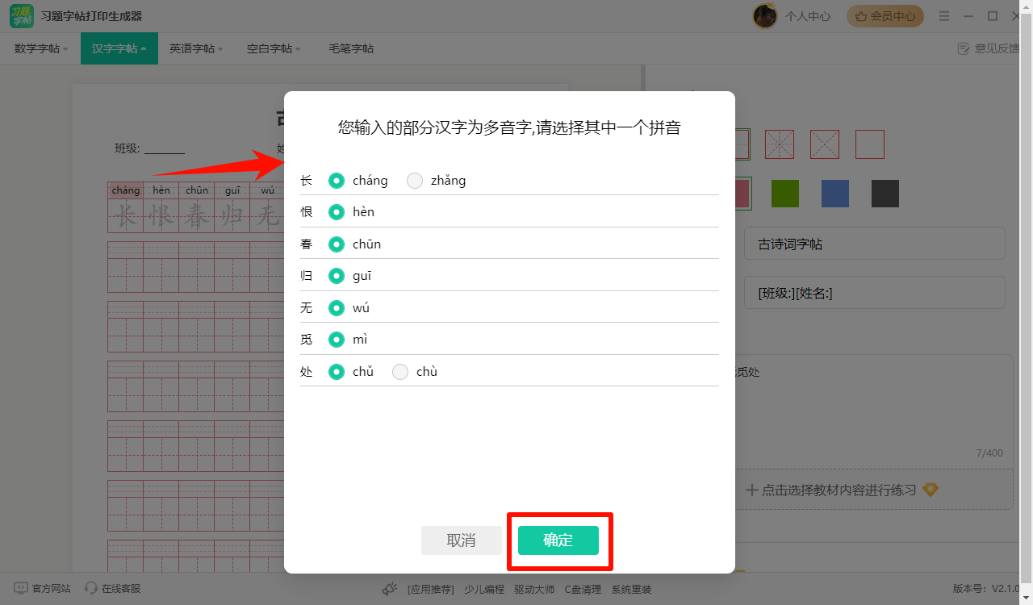Click the 应用推荐 label in status bar
The image size is (1033, 605).
431,590
